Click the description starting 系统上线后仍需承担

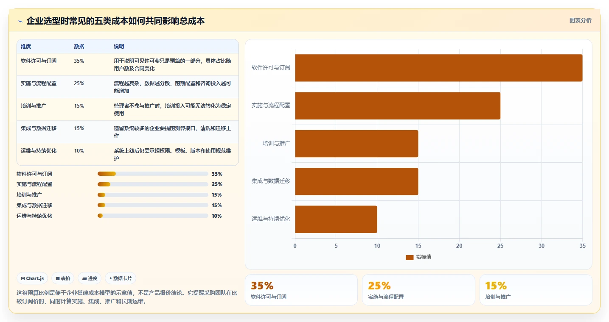(x=173, y=155)
